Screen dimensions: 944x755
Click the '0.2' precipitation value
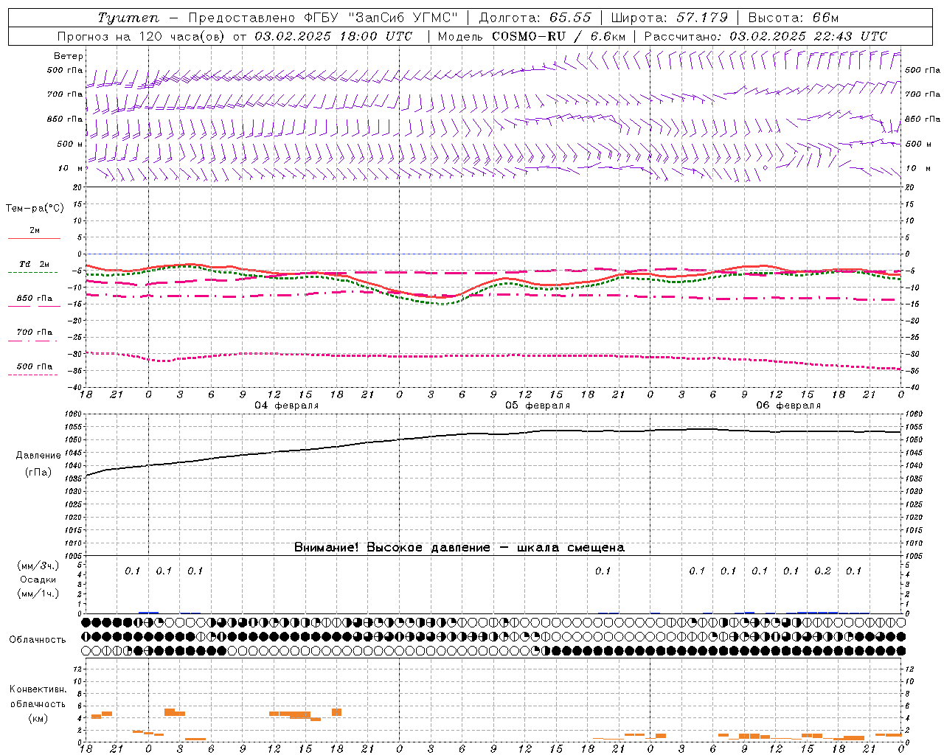[x=822, y=571]
